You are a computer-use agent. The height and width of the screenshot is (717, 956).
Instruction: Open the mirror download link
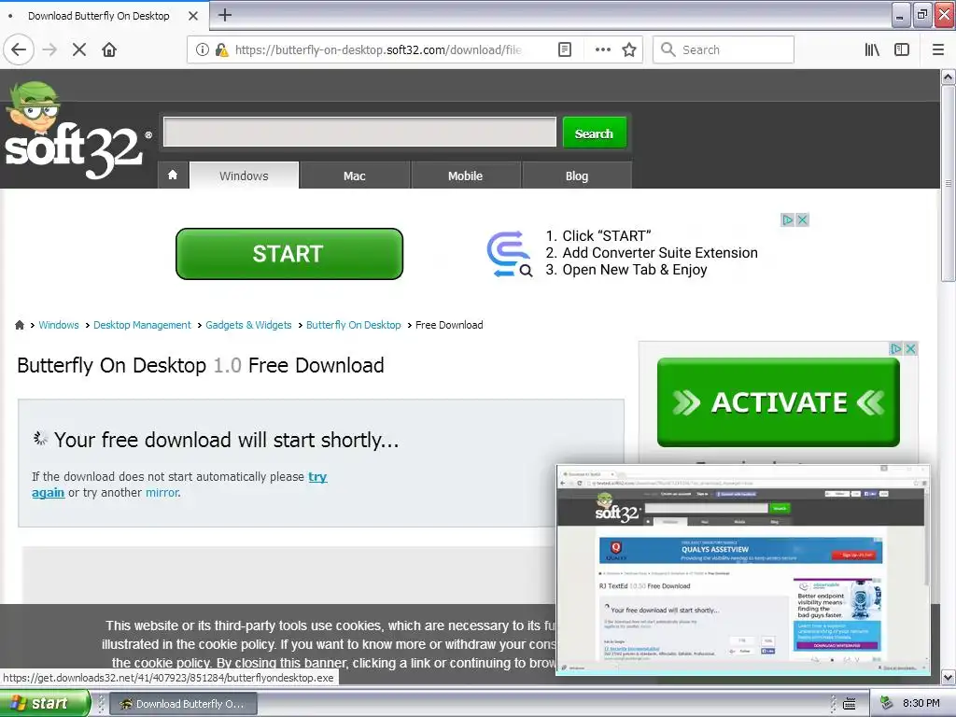[162, 493]
